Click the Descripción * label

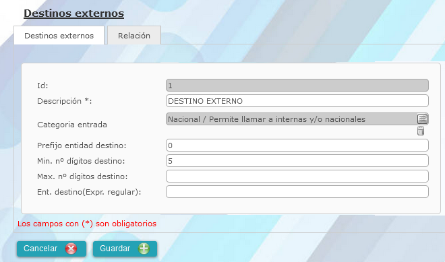click(65, 101)
